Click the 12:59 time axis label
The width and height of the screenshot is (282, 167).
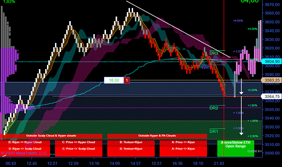73,163
